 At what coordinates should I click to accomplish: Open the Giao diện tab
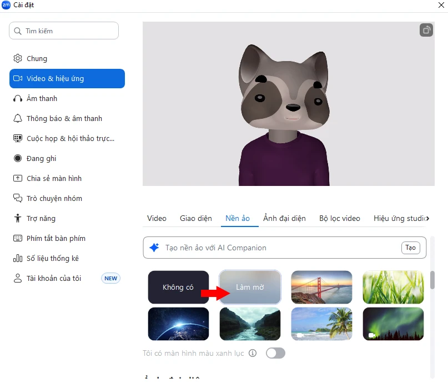click(195, 218)
